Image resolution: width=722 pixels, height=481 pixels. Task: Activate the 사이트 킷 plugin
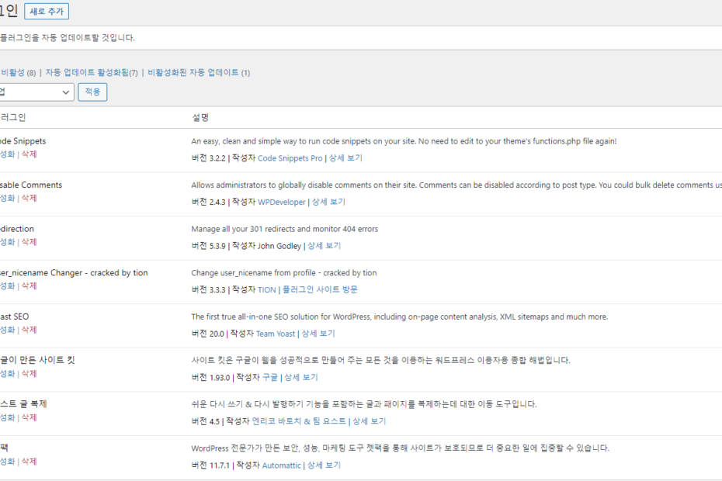pos(7,373)
